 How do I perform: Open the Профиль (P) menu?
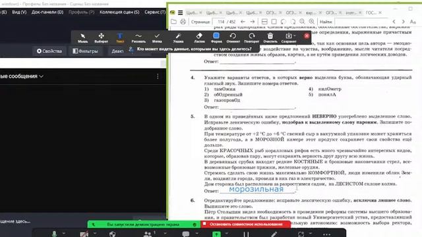[81, 12]
